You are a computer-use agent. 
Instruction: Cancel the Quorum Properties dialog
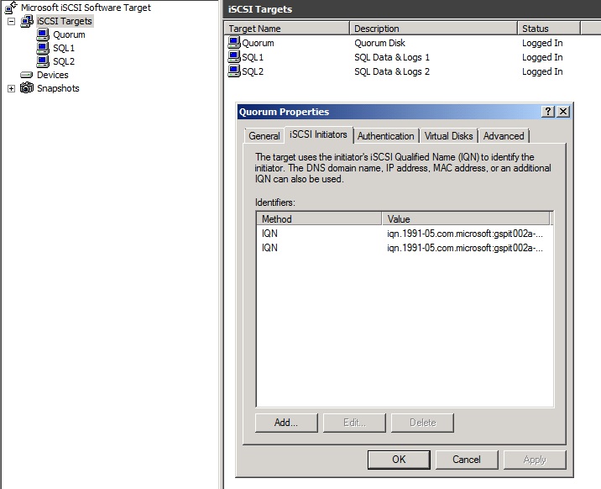point(467,460)
